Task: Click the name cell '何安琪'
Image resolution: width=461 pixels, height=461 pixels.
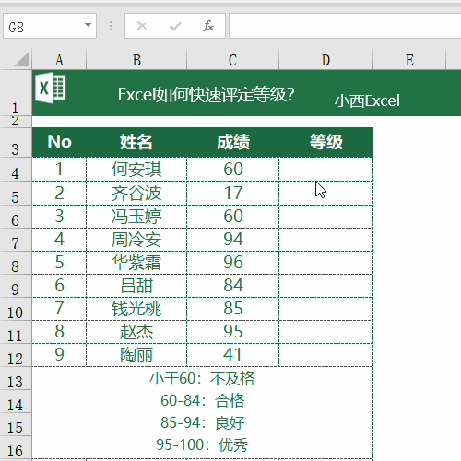Action: [x=136, y=170]
